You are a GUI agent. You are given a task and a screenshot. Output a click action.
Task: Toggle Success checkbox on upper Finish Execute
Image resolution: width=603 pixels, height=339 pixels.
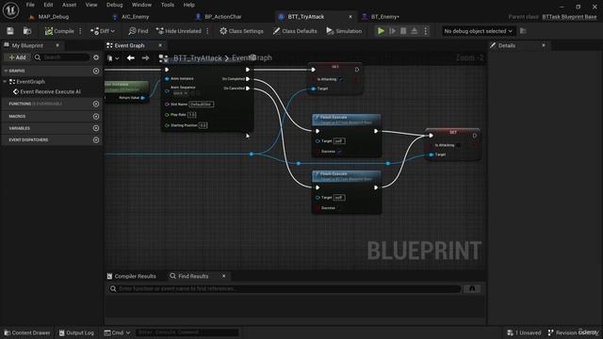pos(339,152)
